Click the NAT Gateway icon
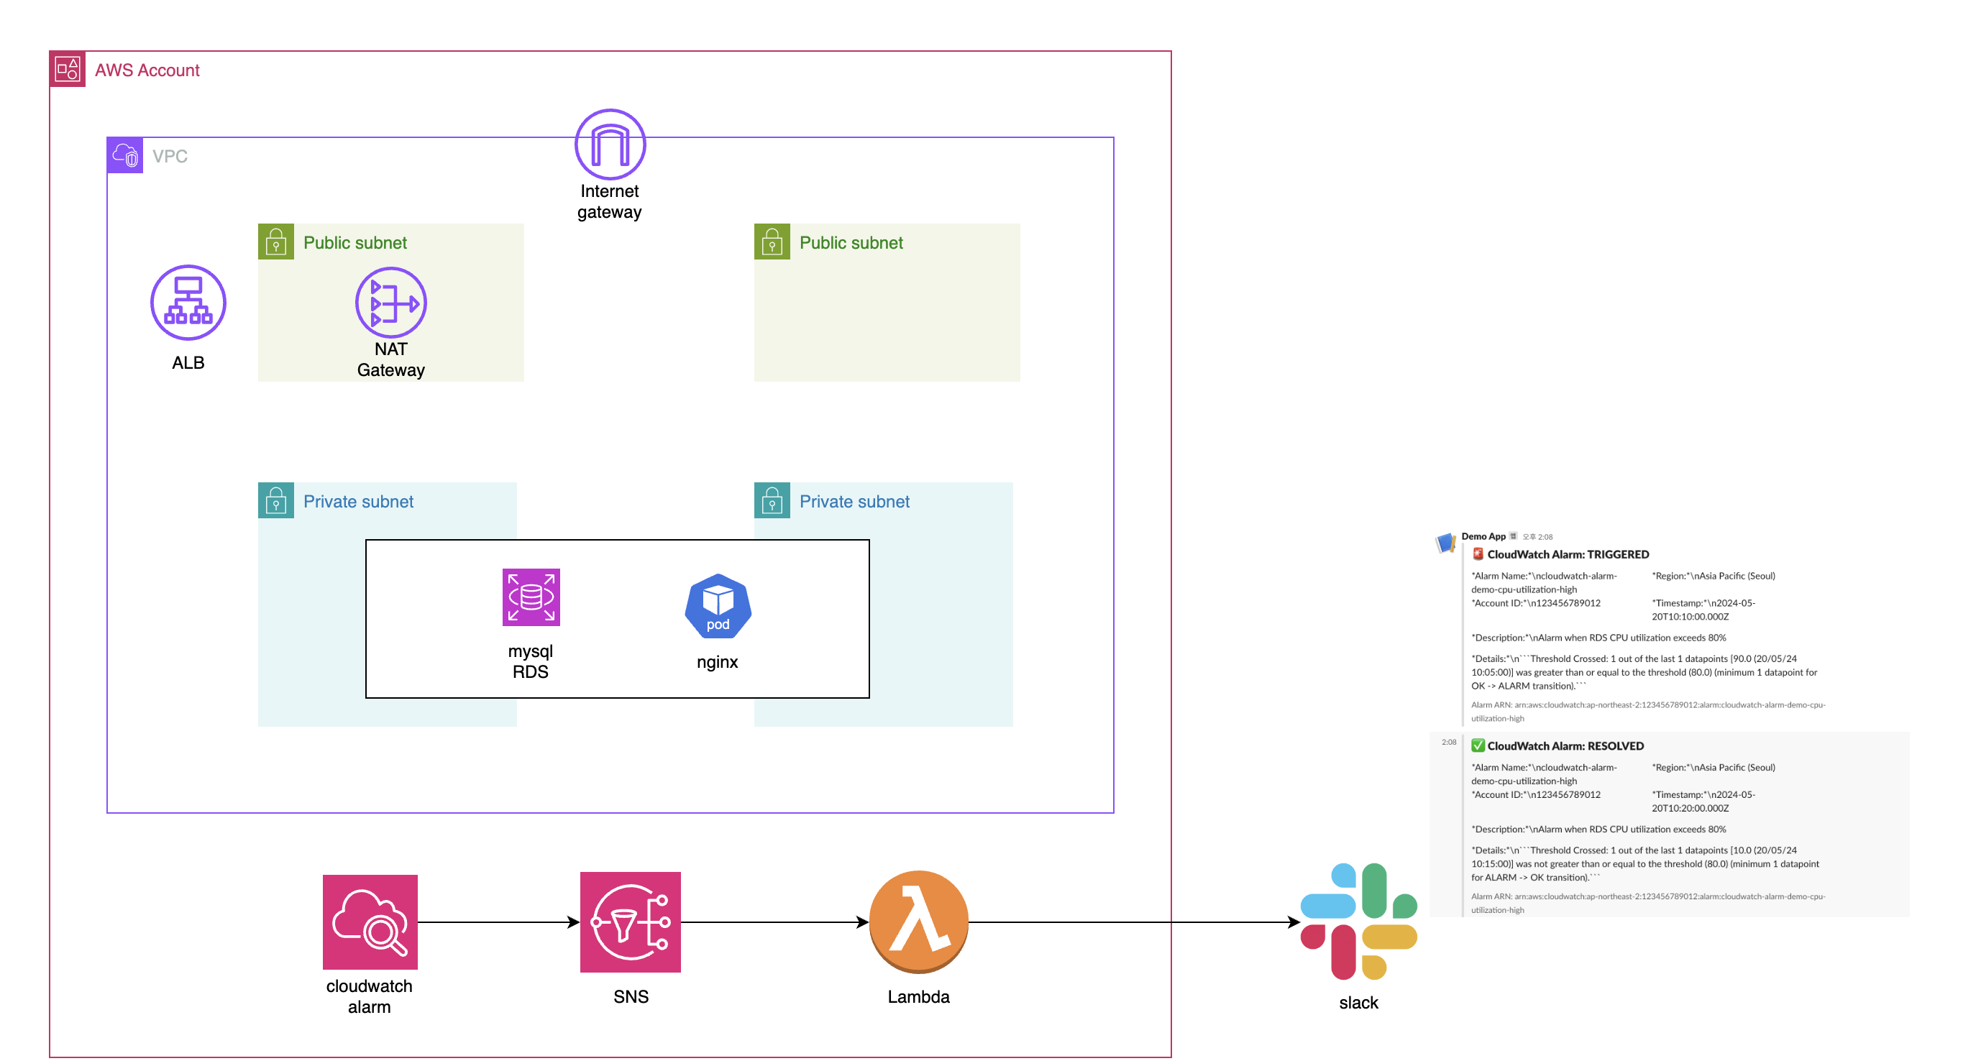The image size is (1976, 1061). click(x=390, y=303)
